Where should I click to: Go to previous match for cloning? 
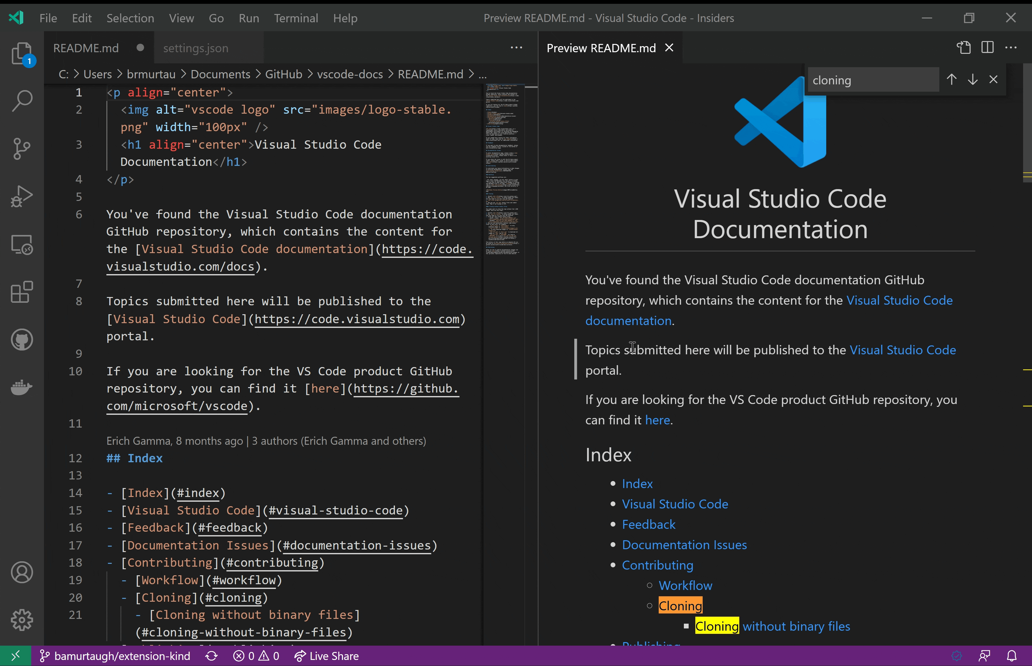pyautogui.click(x=951, y=80)
